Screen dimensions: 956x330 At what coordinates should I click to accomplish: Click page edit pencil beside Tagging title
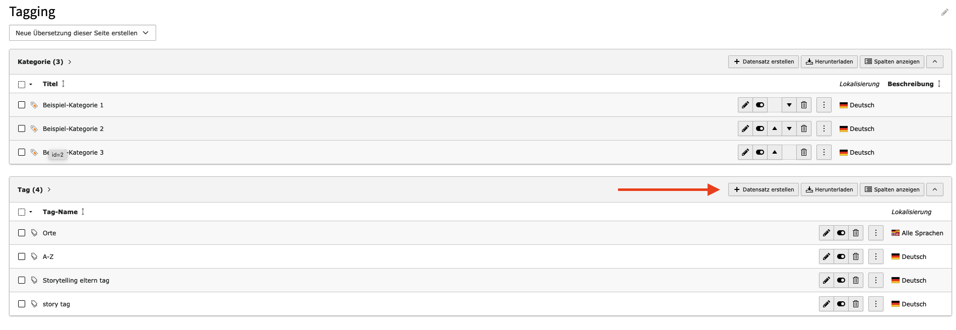pos(945,13)
